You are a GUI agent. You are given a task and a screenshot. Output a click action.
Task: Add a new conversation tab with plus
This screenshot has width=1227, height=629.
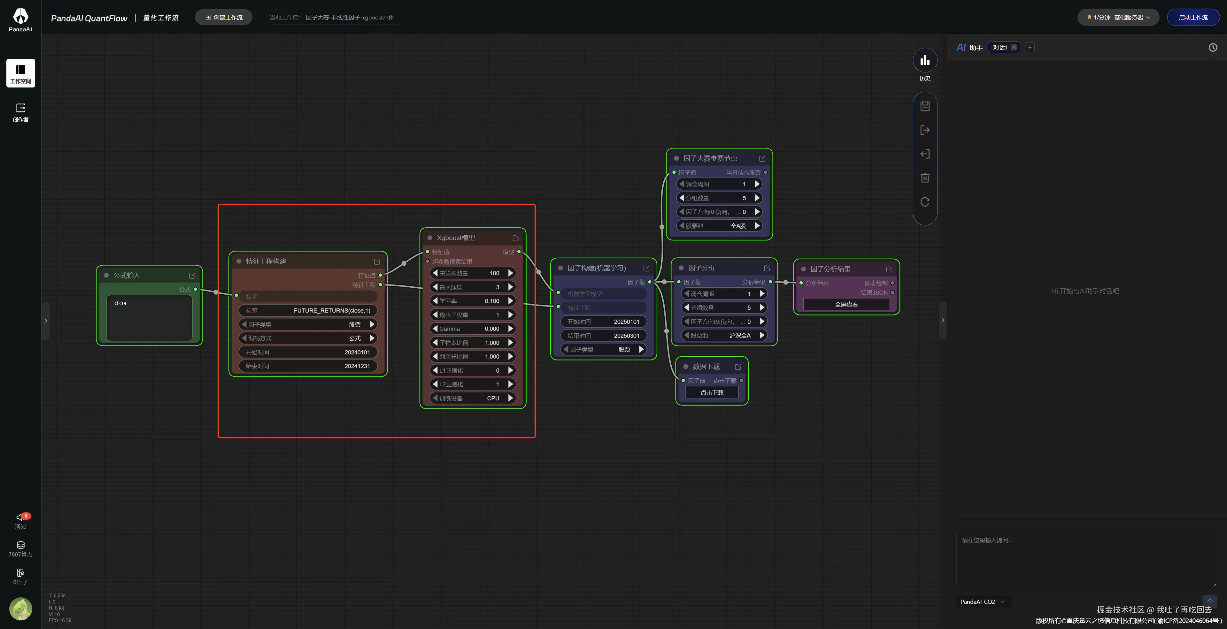[x=1029, y=47]
